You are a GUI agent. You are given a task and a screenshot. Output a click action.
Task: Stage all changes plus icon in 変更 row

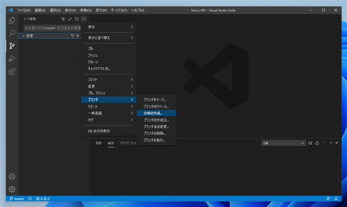[78, 36]
